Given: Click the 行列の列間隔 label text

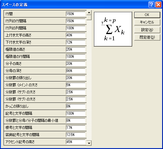Looking at the screenshot, I should 16,28.
